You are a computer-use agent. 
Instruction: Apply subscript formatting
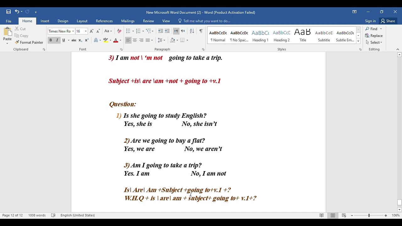pos(80,40)
